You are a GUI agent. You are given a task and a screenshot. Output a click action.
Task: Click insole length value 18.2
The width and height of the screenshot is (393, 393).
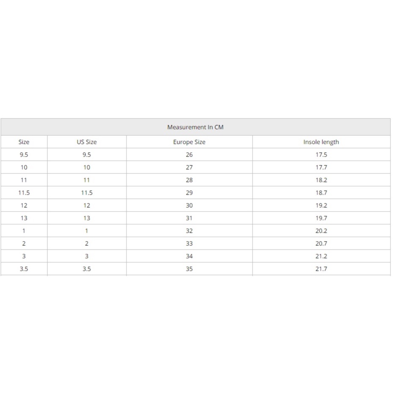[x=321, y=180]
